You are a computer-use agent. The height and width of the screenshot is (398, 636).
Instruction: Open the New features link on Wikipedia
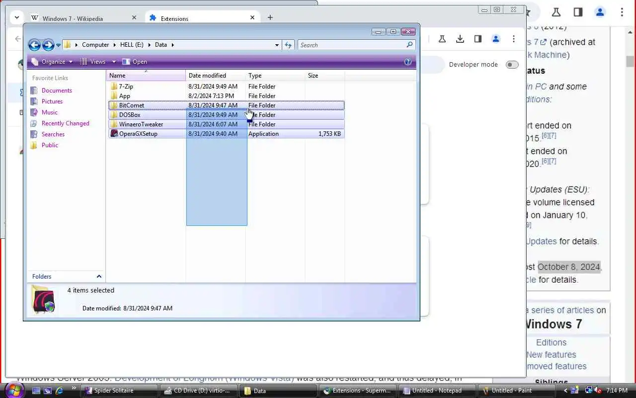tap(551, 355)
